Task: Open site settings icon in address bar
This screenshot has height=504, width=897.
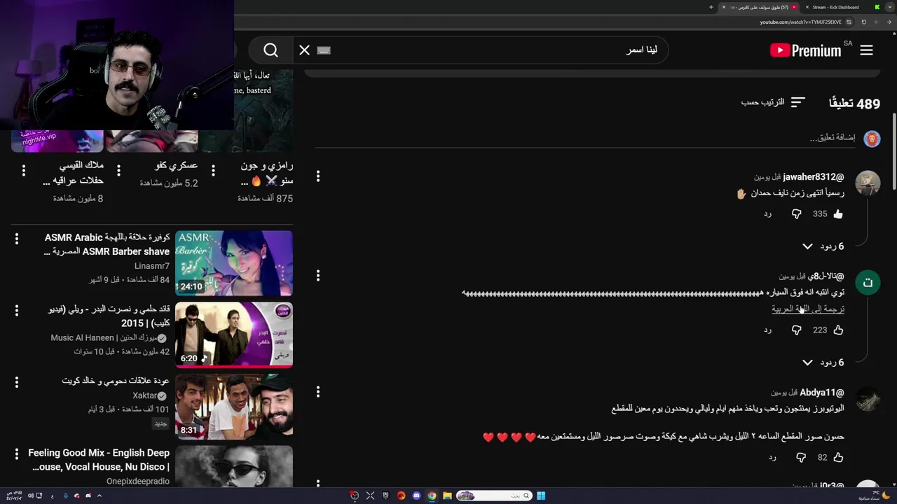Action: (x=849, y=22)
